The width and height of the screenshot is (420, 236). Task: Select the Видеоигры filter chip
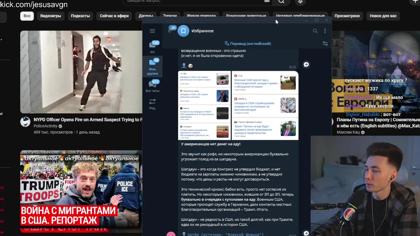pyautogui.click(x=51, y=16)
